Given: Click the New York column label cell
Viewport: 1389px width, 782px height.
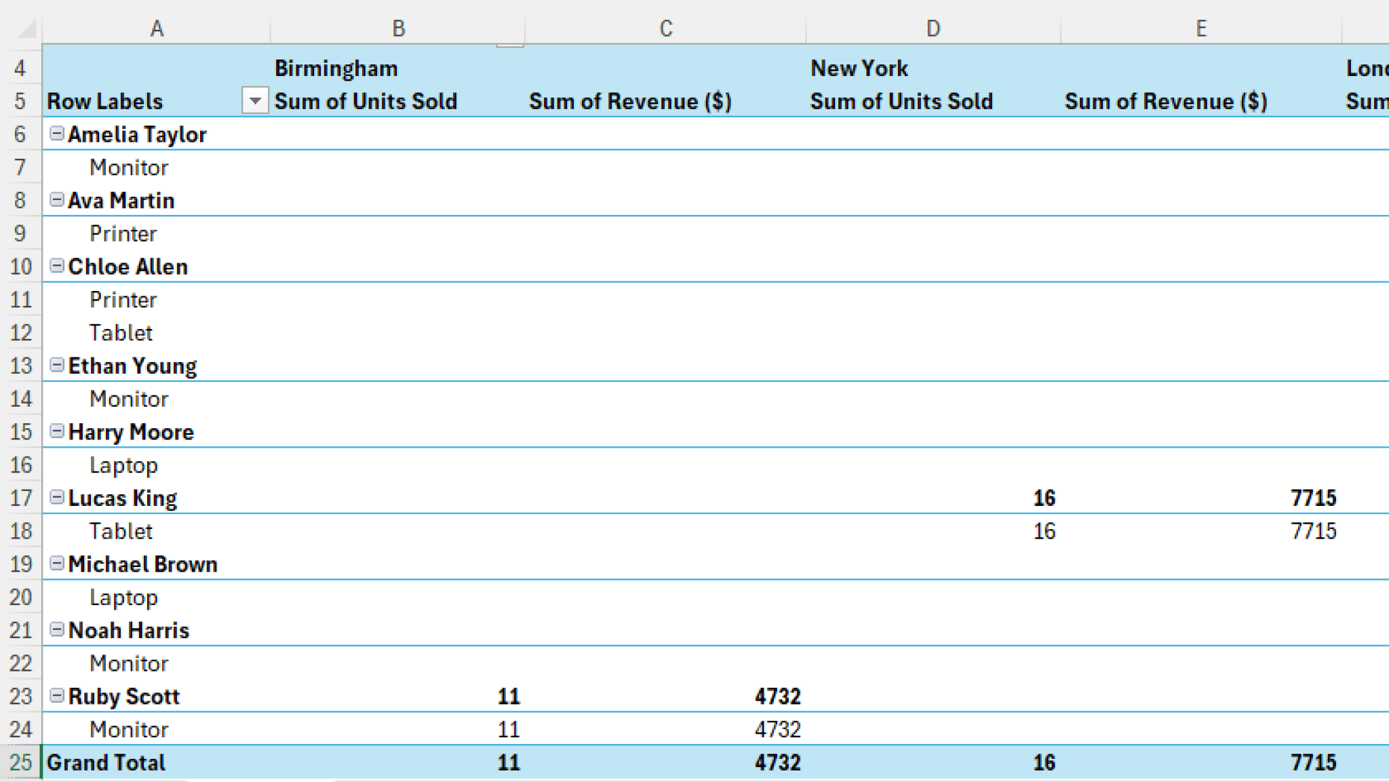Looking at the screenshot, I should pos(859,69).
